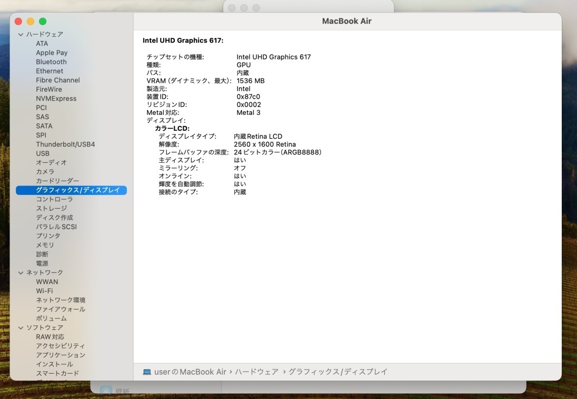Select SPI in the sidebar

click(41, 135)
